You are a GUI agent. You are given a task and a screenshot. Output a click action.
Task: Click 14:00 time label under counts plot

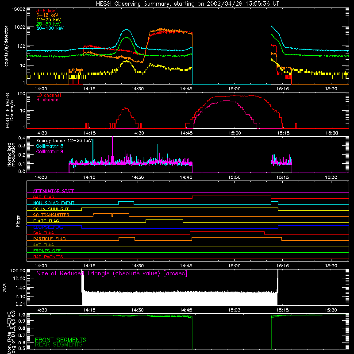(41, 89)
